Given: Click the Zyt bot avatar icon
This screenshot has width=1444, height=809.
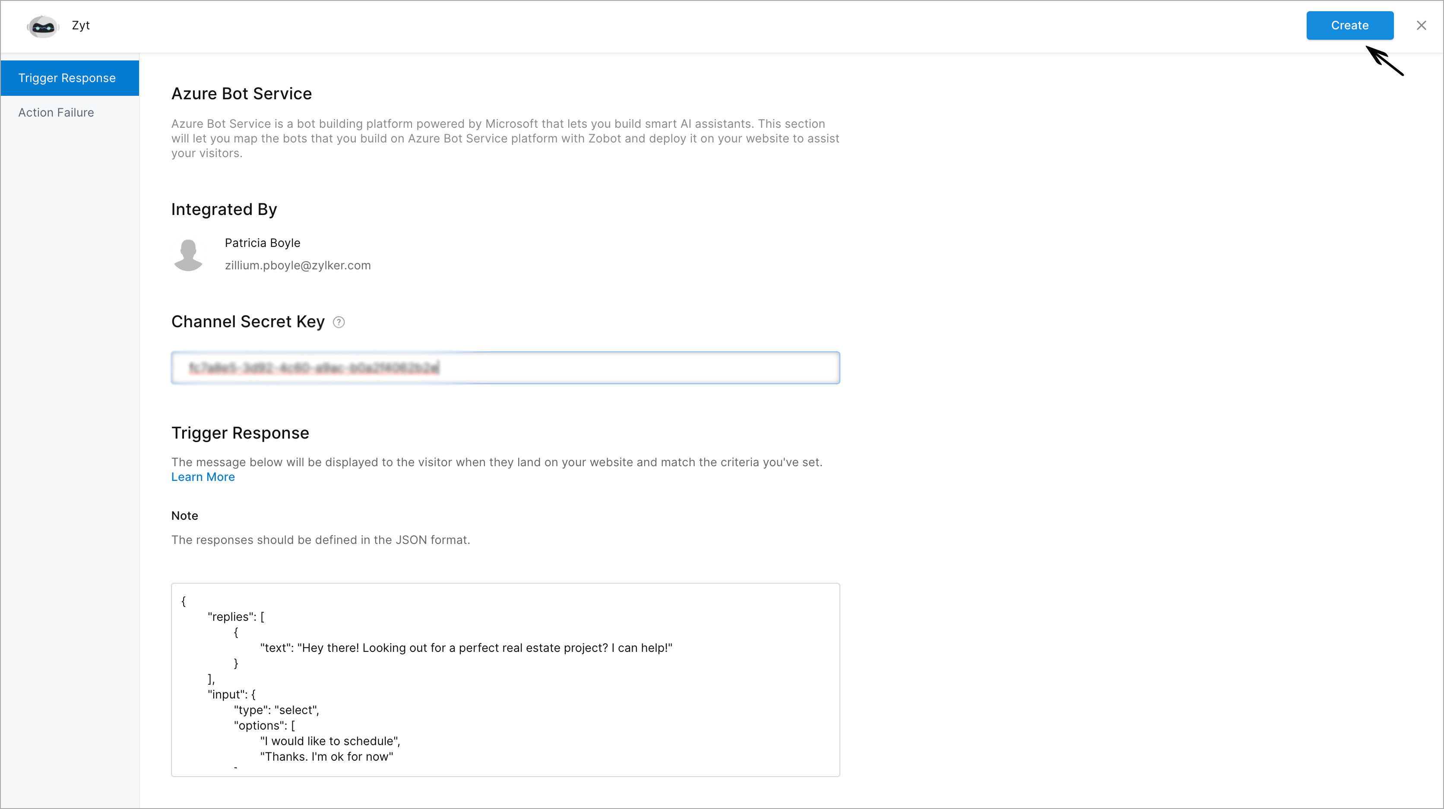Looking at the screenshot, I should [x=43, y=26].
